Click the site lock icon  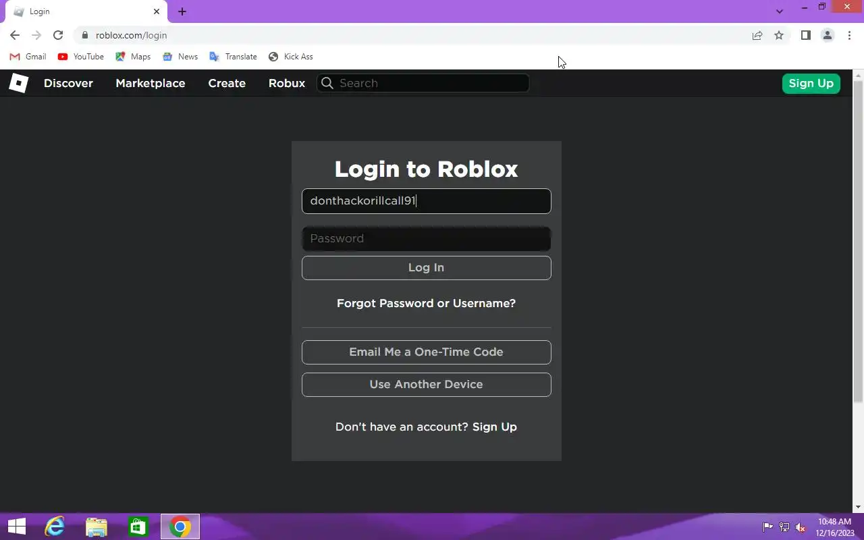point(84,35)
